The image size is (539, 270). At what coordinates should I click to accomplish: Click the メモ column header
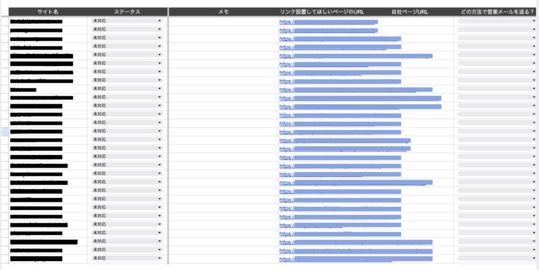click(223, 12)
